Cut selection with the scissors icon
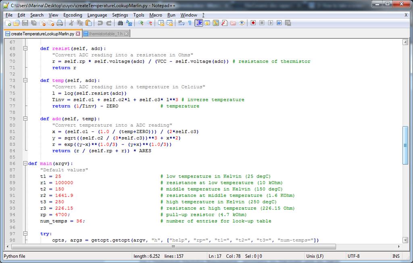This screenshot has width=413, height=263. coord(71,23)
